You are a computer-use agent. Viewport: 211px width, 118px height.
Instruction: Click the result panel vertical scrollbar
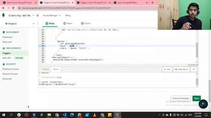click(x=197, y=82)
